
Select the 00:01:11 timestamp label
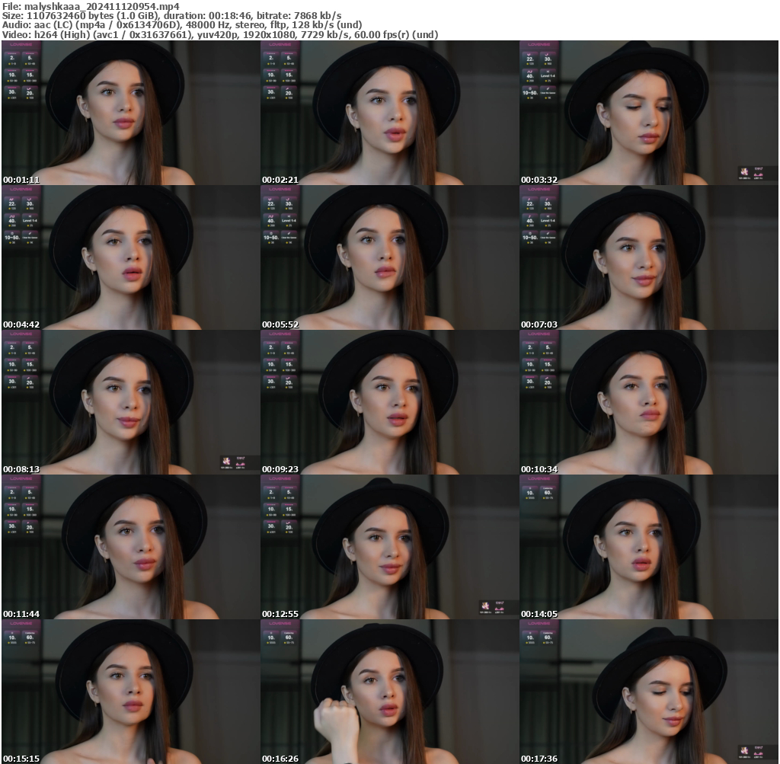[21, 180]
